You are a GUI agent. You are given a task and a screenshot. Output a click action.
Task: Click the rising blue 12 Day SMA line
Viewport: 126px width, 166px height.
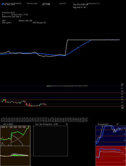78,48
